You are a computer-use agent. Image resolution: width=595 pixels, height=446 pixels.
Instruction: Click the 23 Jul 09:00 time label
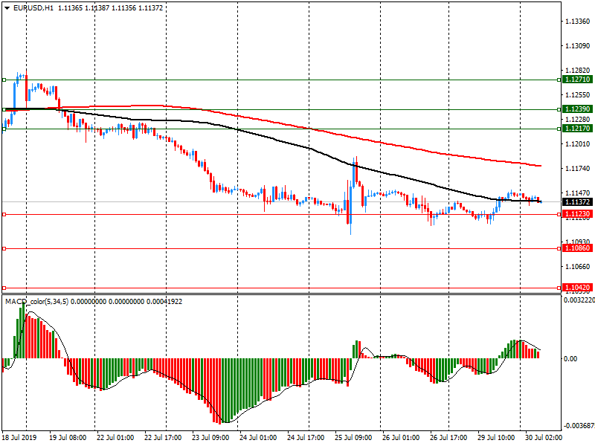click(x=210, y=438)
